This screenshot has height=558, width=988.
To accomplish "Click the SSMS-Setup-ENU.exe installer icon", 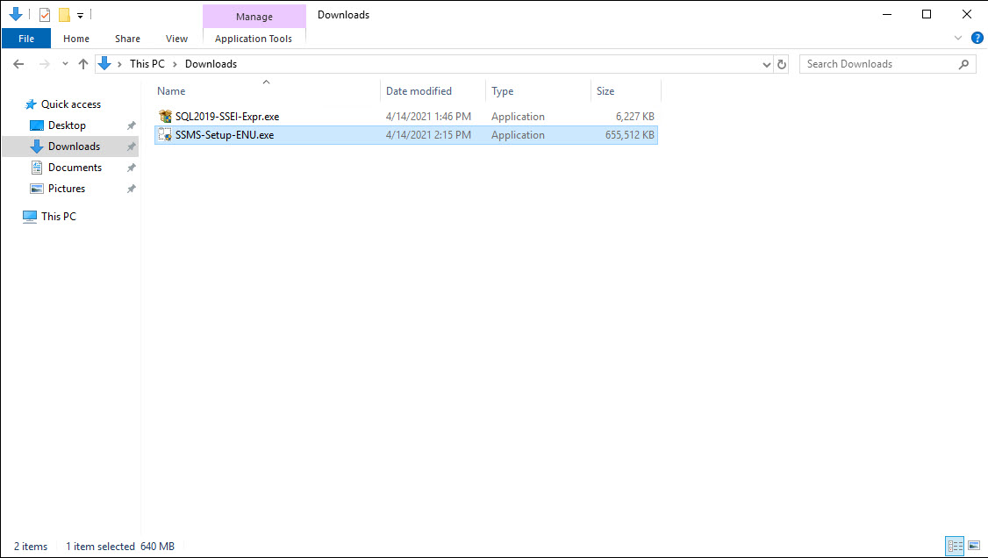I will tap(165, 135).
